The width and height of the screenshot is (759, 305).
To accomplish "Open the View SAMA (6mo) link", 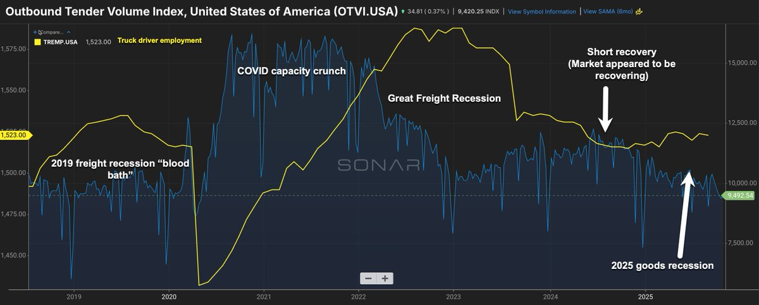I will (607, 11).
